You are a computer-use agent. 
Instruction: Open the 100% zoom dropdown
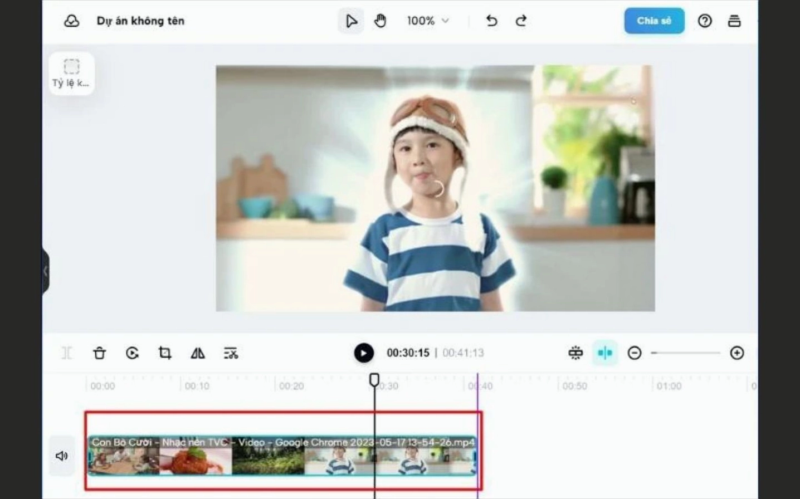427,21
